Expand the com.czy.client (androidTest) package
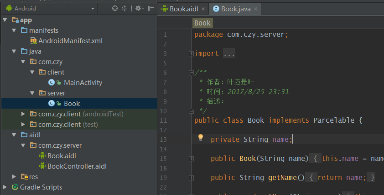 (x=23, y=114)
